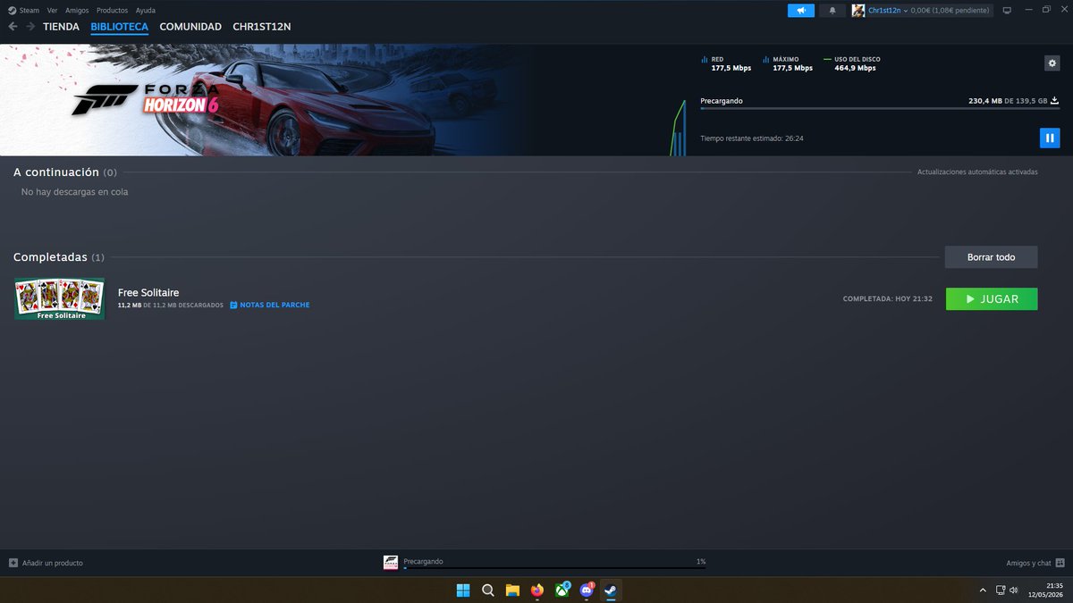The image size is (1073, 603).
Task: Open the Ver menu
Action: tap(53, 10)
